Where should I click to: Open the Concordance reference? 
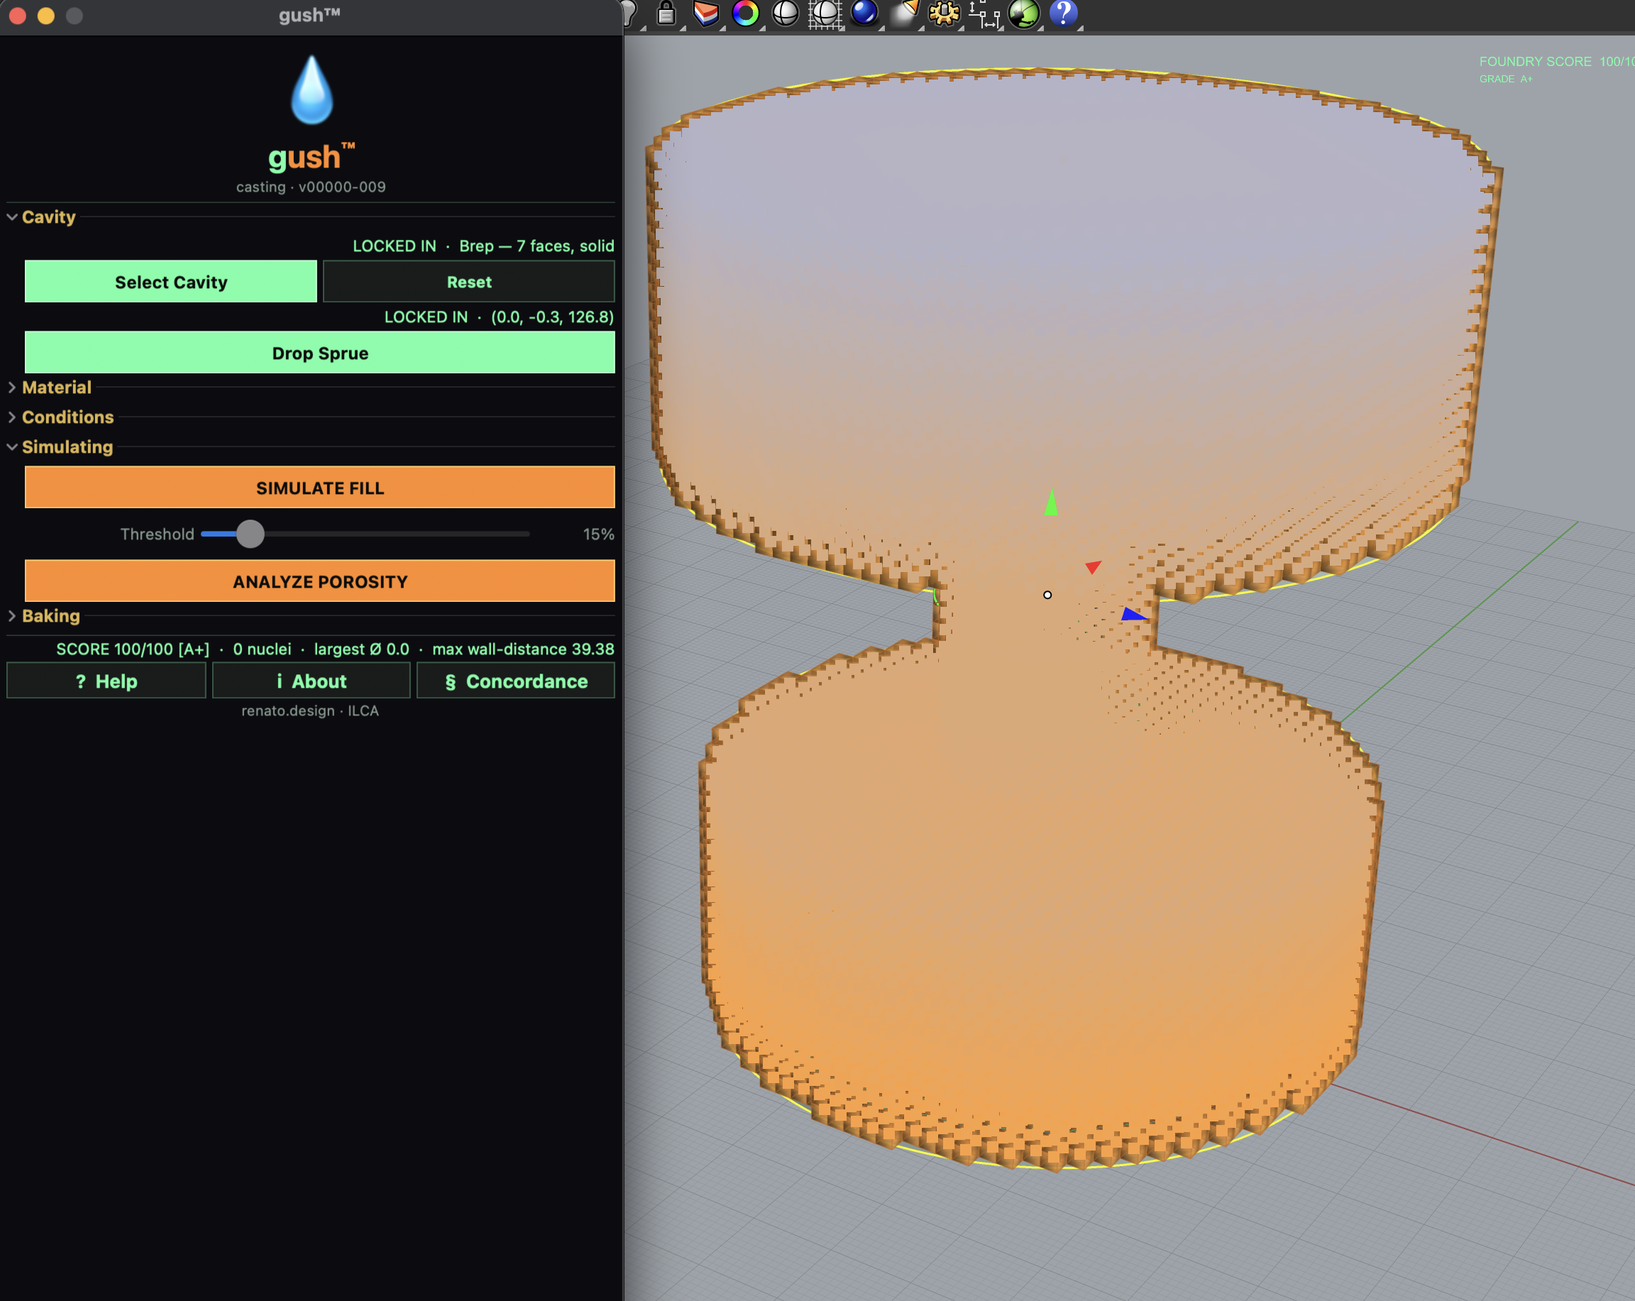[516, 681]
